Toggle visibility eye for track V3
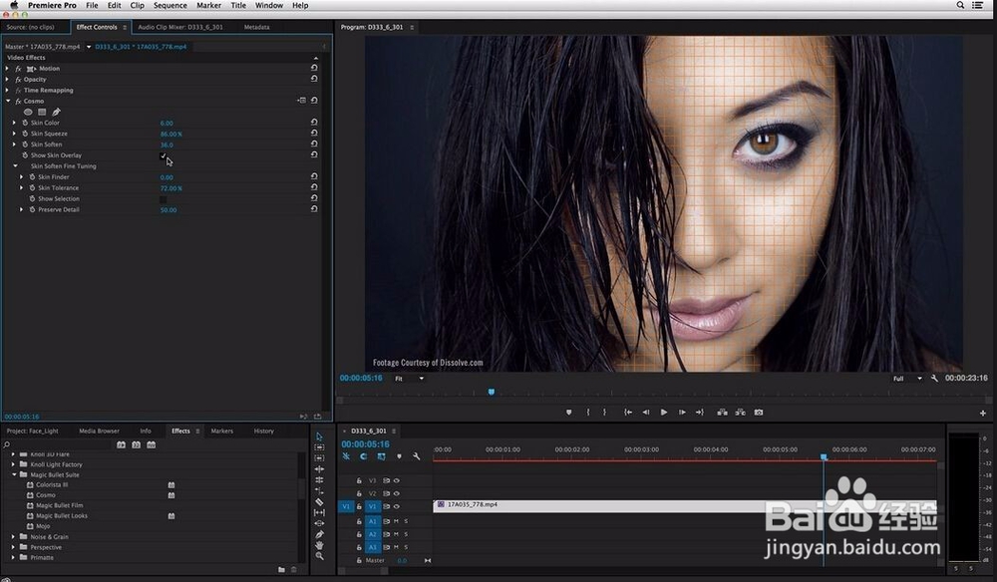 (x=397, y=481)
